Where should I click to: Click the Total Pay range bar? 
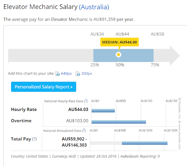pos(144,143)
